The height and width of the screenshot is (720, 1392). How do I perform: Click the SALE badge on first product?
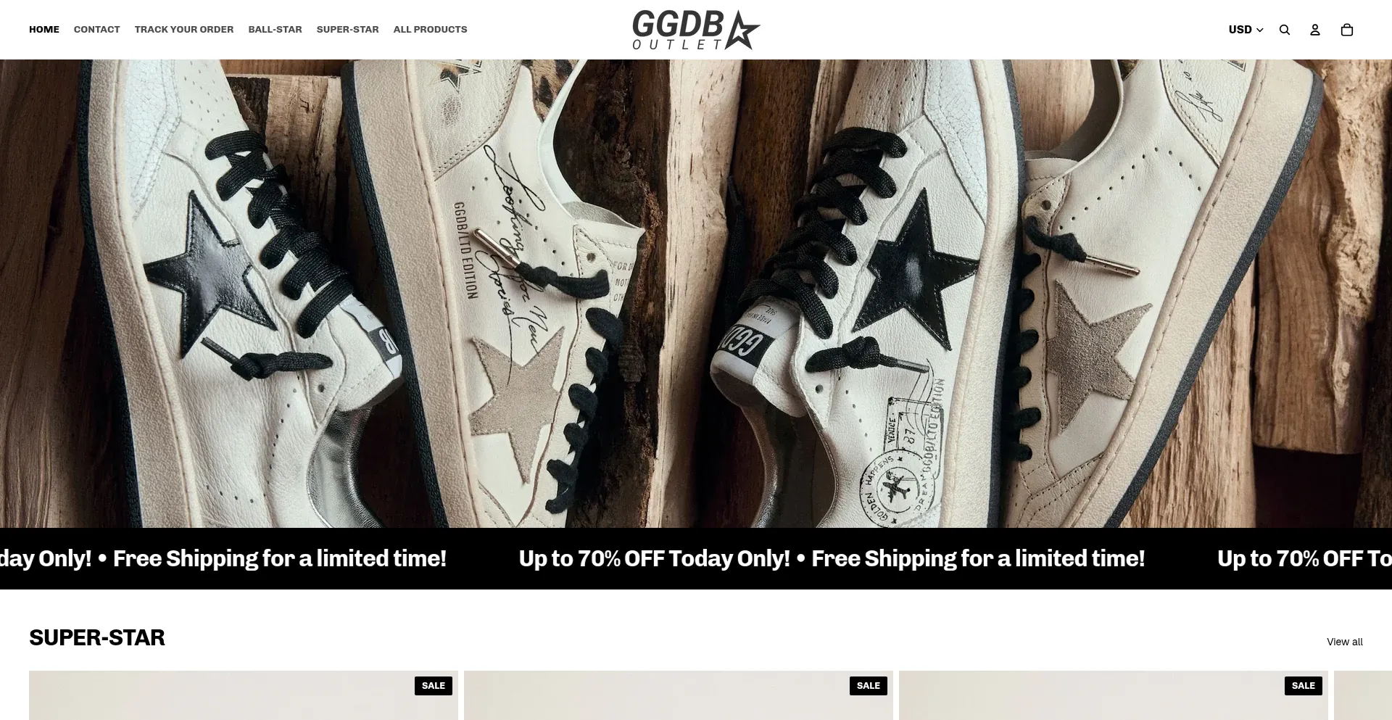tap(434, 686)
